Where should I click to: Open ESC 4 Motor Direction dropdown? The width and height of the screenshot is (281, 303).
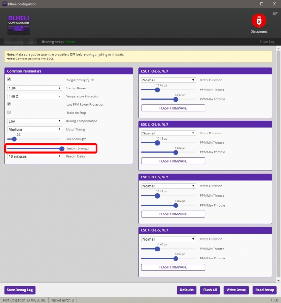tap(169, 239)
